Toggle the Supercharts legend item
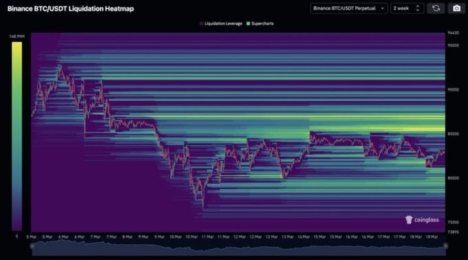The height and width of the screenshot is (260, 468). point(260,23)
